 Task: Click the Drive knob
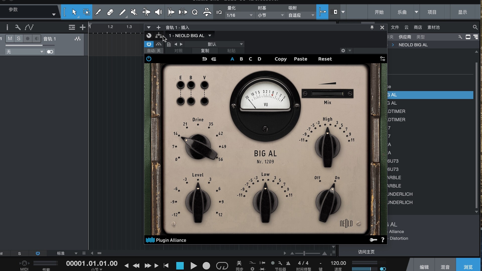(x=199, y=147)
